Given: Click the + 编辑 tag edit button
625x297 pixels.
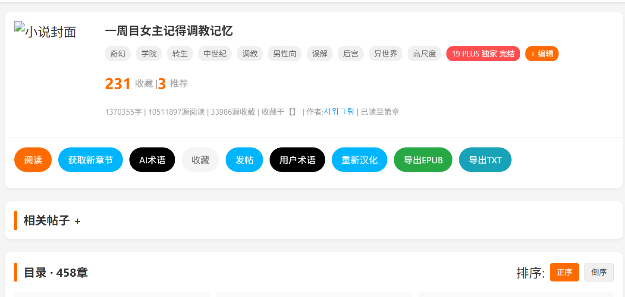Looking at the screenshot, I should (x=541, y=54).
